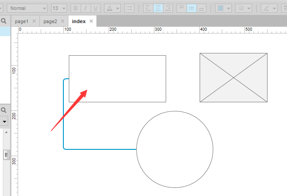Open the font size 13 dropdown
This screenshot has height=196, width=287.
[x=59, y=8]
